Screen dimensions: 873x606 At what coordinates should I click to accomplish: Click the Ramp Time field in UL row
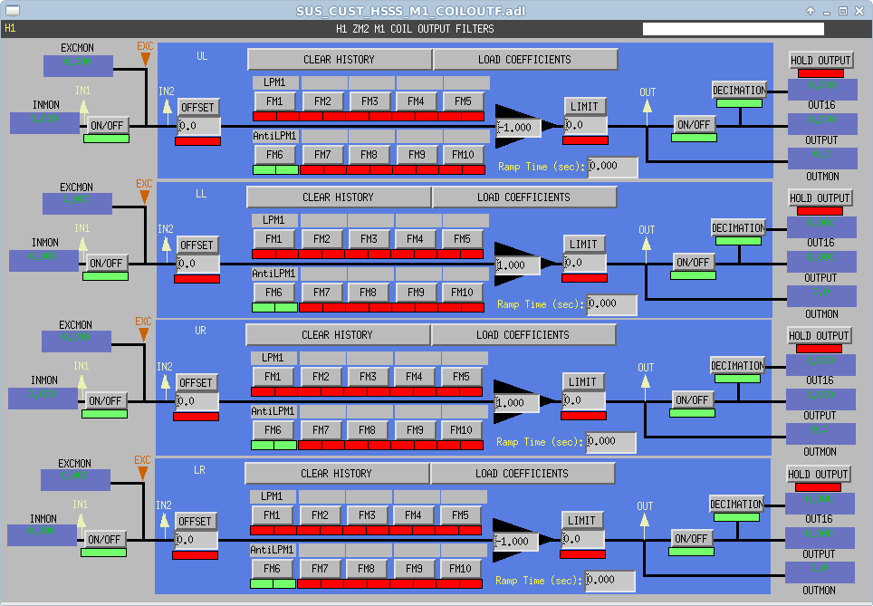[612, 166]
